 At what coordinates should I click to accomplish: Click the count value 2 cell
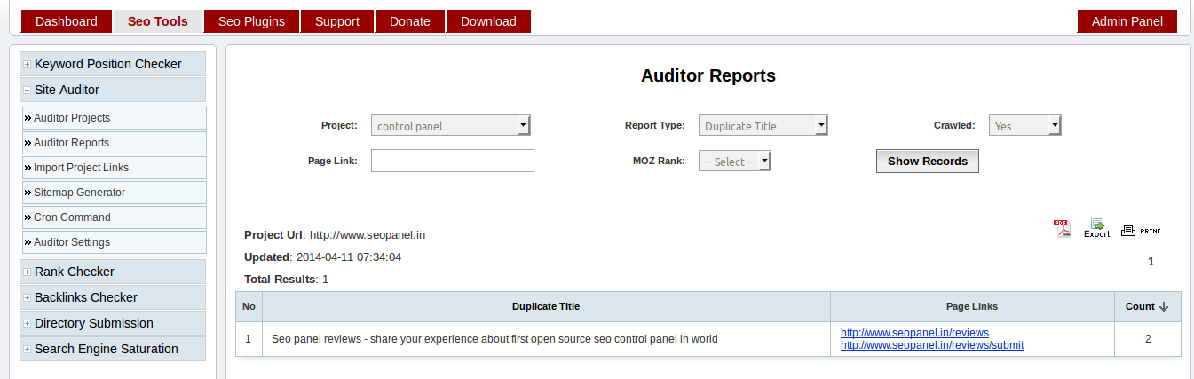[1148, 339]
